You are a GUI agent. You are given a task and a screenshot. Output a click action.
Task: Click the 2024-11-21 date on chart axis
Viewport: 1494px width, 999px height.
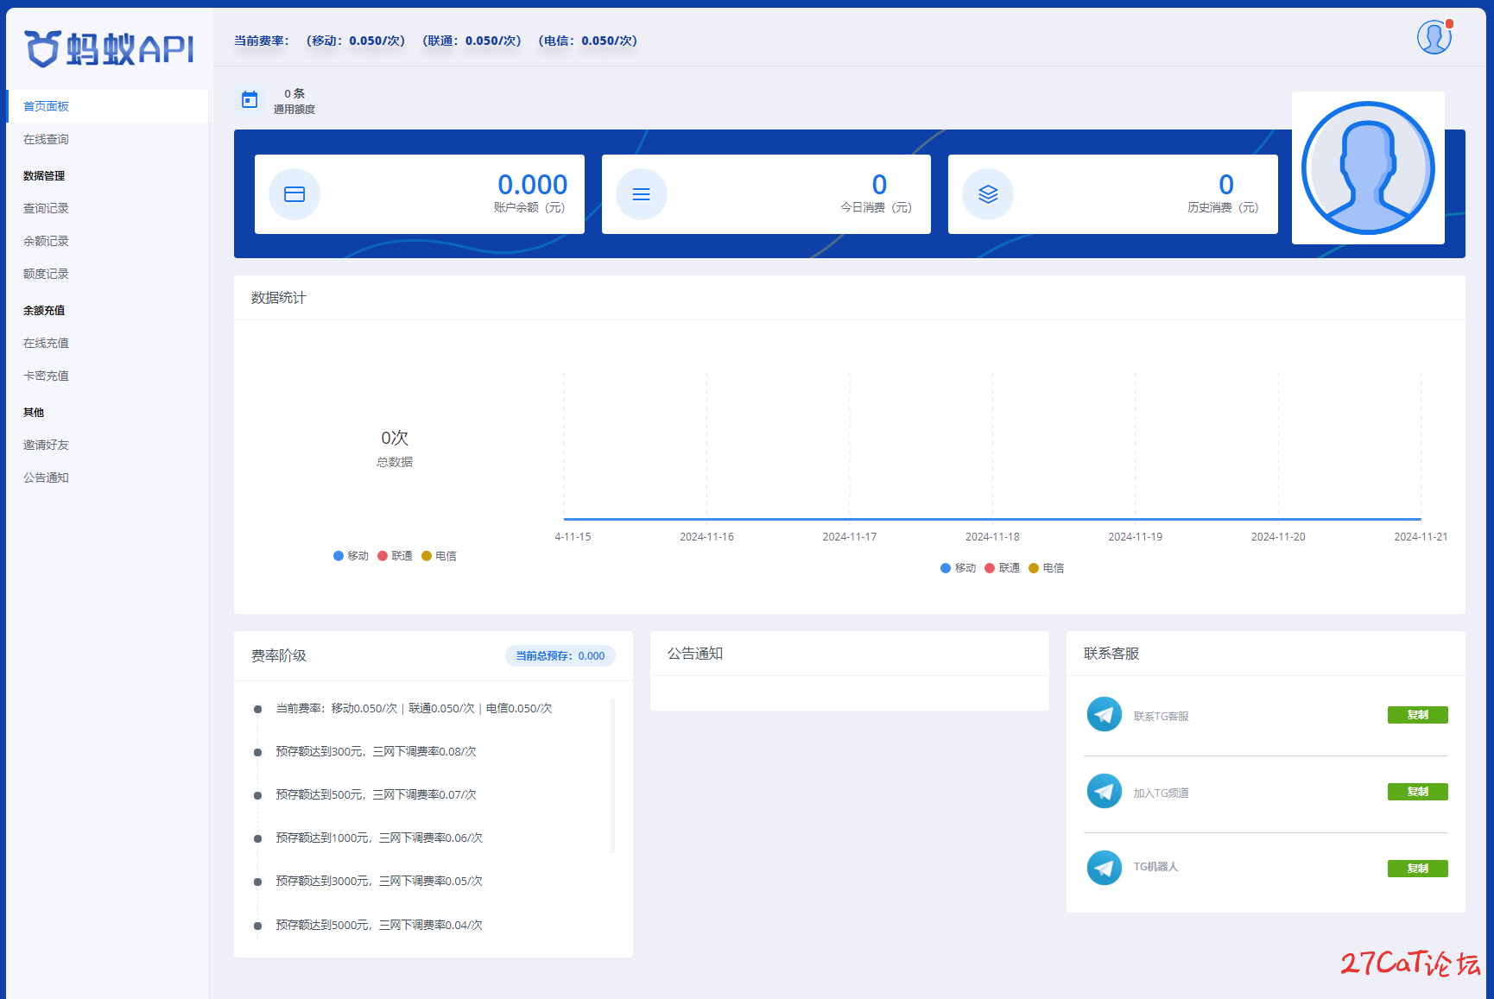pos(1421,537)
